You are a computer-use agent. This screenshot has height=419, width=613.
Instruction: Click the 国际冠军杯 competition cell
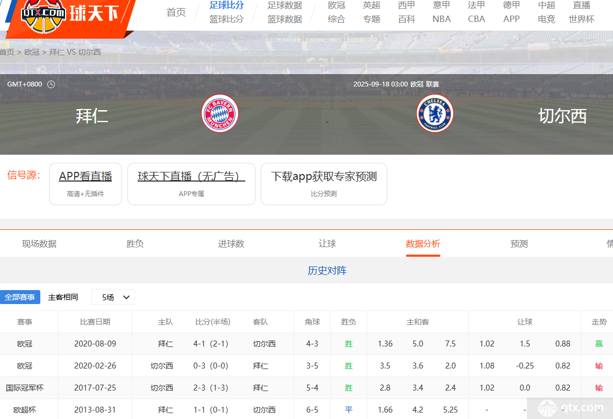click(25, 388)
